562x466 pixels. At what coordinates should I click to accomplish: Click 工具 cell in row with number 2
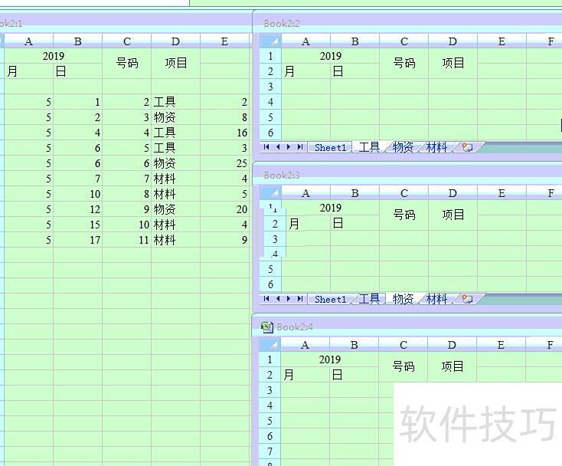pyautogui.click(x=175, y=102)
